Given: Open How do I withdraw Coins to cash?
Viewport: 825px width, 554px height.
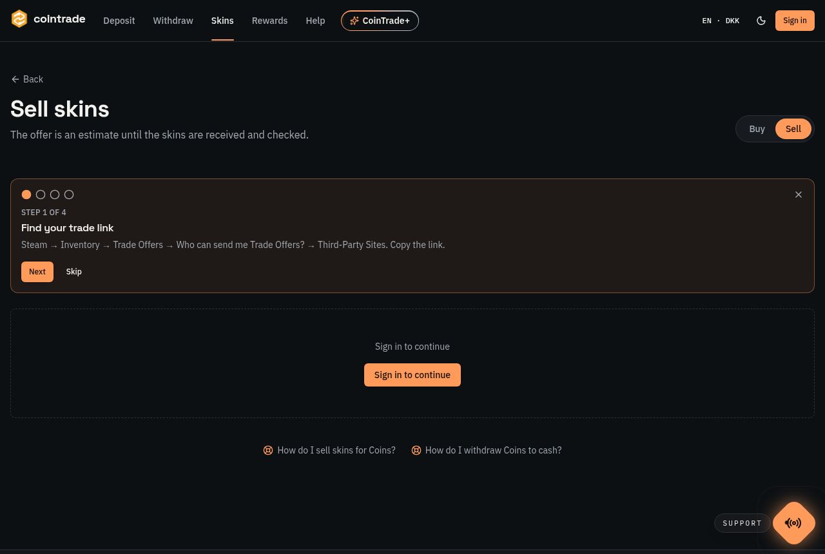Looking at the screenshot, I should coord(493,450).
